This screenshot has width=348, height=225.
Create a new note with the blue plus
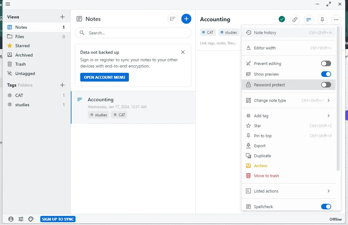186,19
